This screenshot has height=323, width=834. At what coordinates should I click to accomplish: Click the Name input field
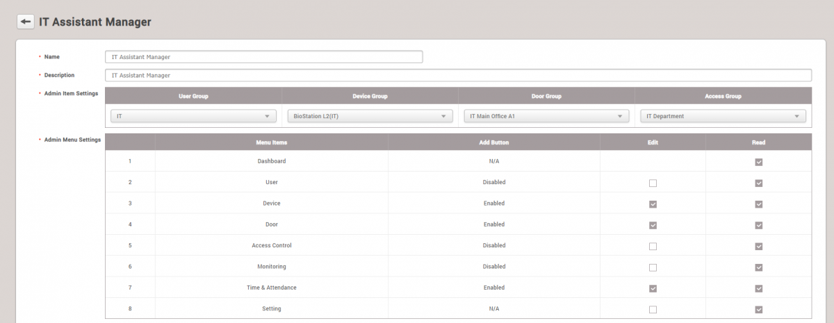[263, 57]
